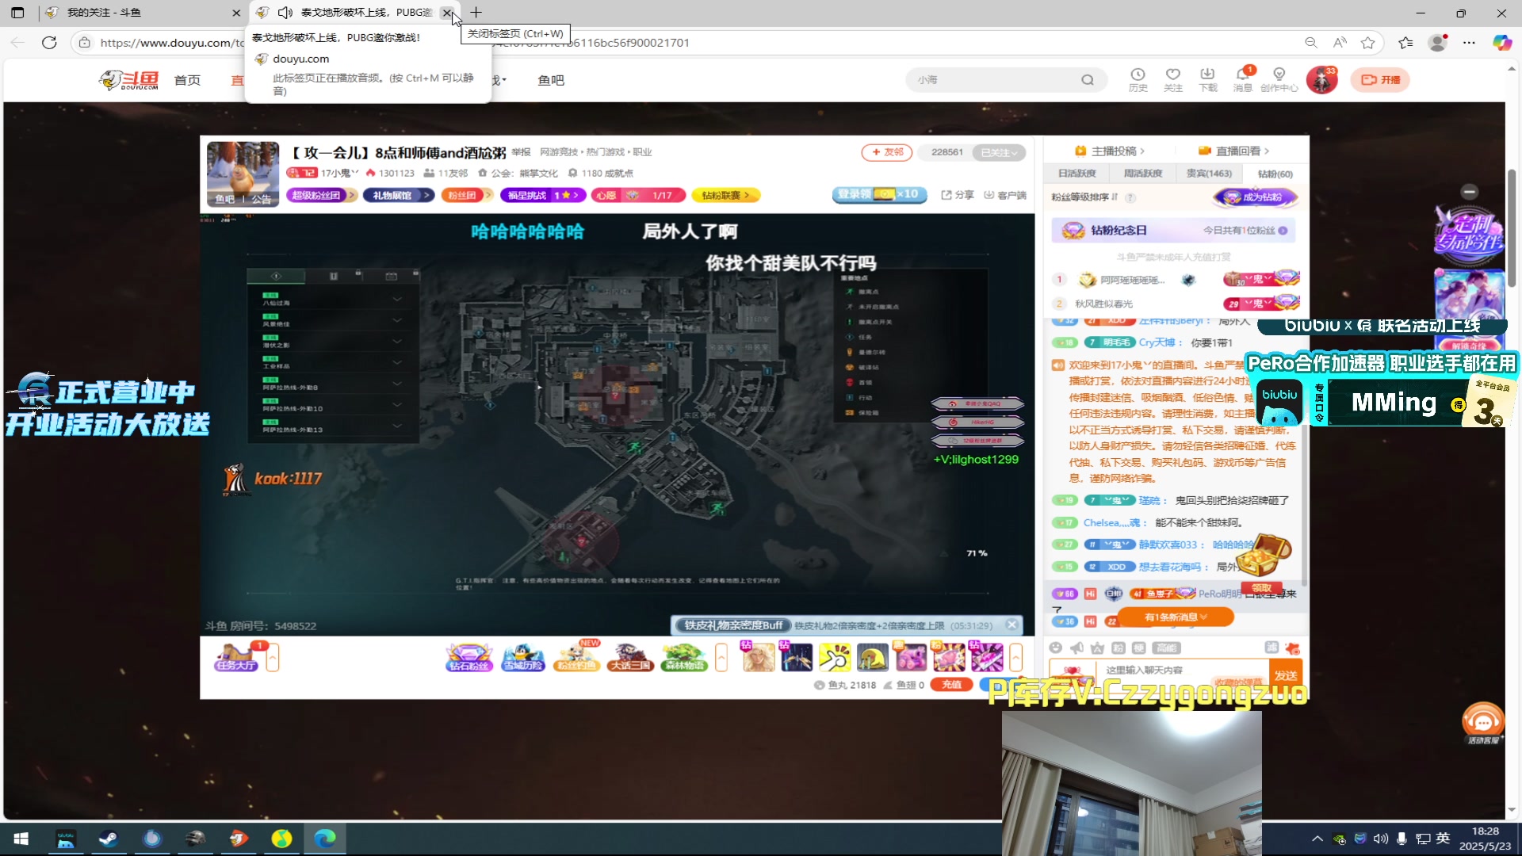
Task: Open the 钻石粉丝 activity icon
Action: 469,658
